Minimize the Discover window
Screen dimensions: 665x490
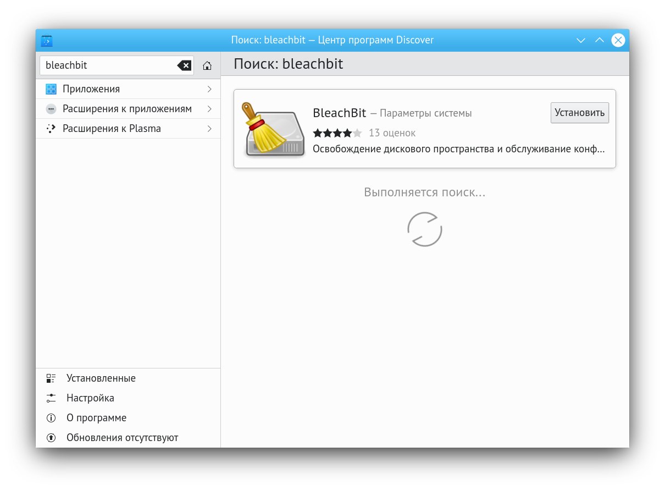point(581,41)
